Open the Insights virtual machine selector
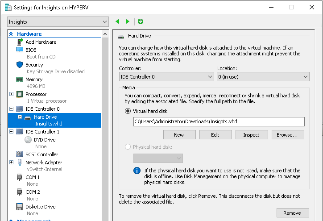323x221 pixels. coord(58,22)
